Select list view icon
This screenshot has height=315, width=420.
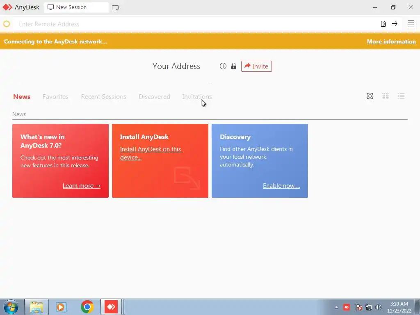click(x=401, y=96)
